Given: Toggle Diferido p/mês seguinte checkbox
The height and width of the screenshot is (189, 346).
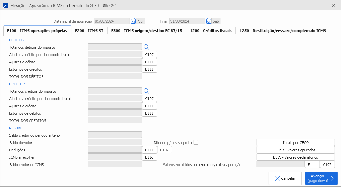Looking at the screenshot, I should [x=196, y=142].
